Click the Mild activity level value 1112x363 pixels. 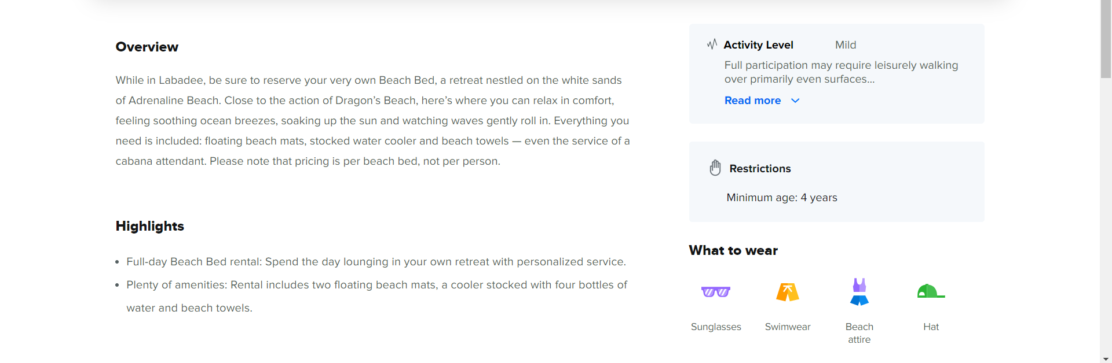846,45
